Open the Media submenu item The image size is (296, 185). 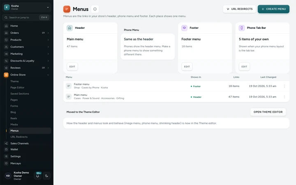(30, 125)
